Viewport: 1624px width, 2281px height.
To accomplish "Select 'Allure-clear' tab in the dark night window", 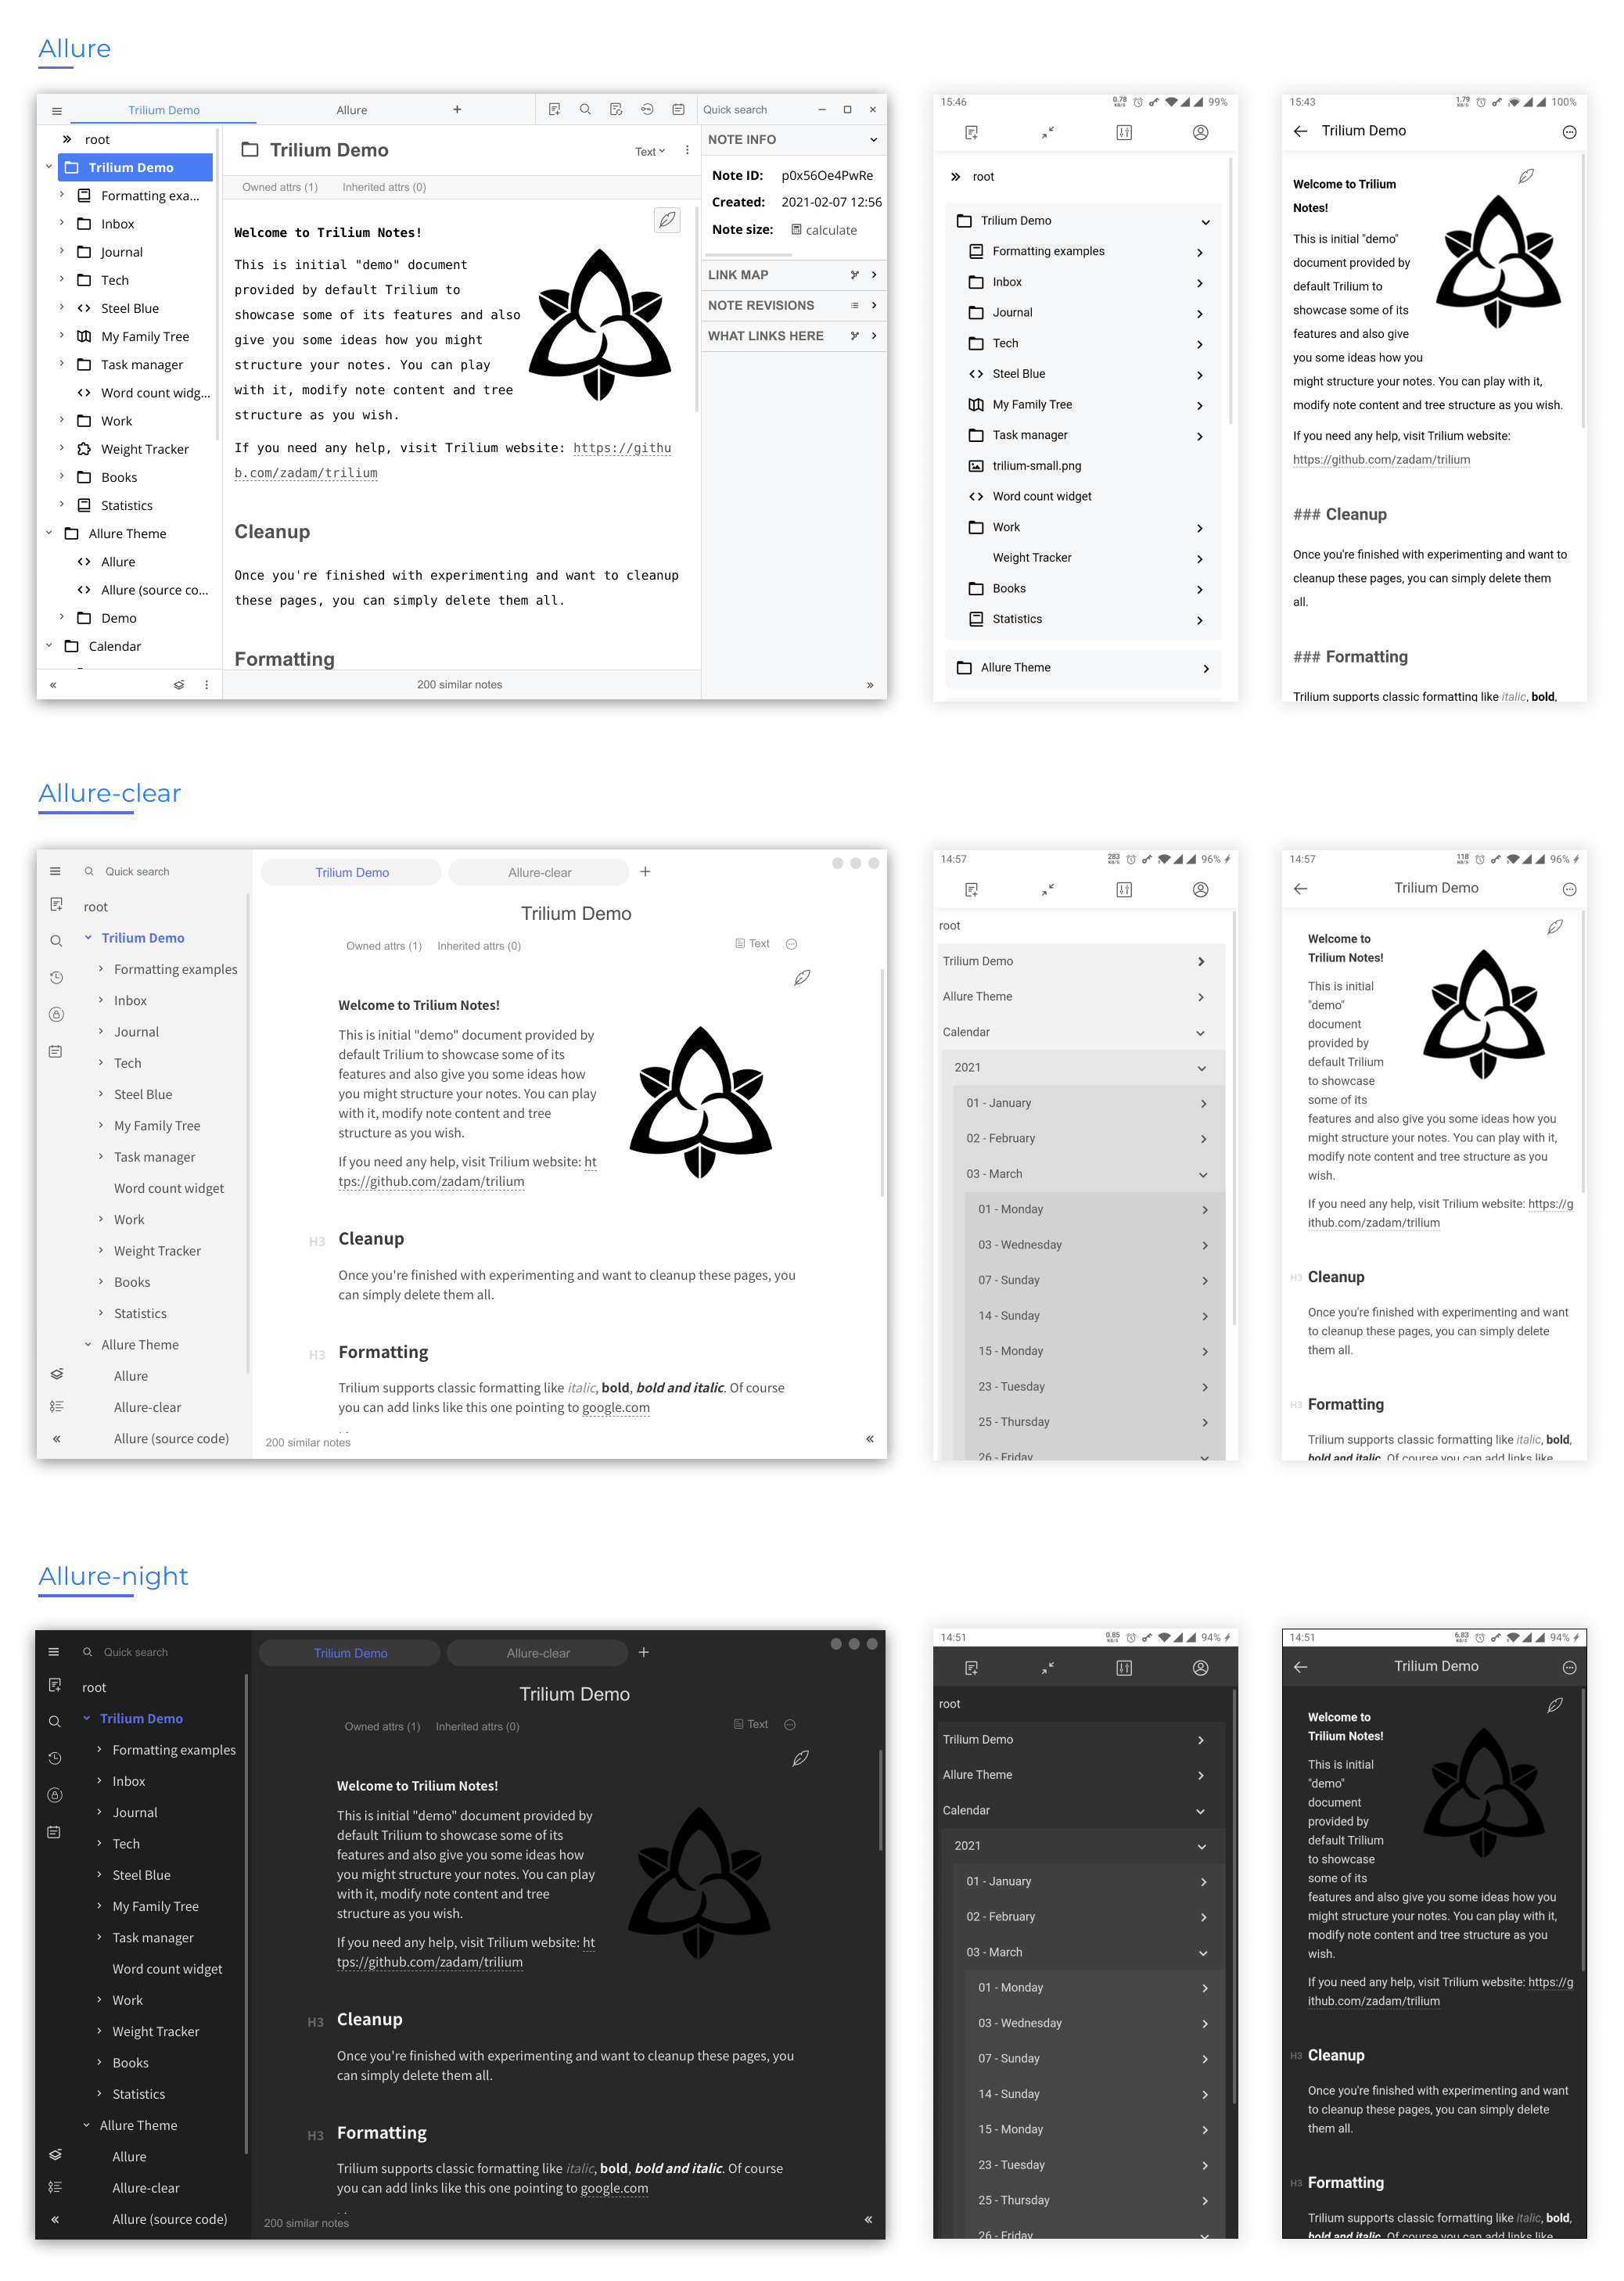I will pos(537,1653).
